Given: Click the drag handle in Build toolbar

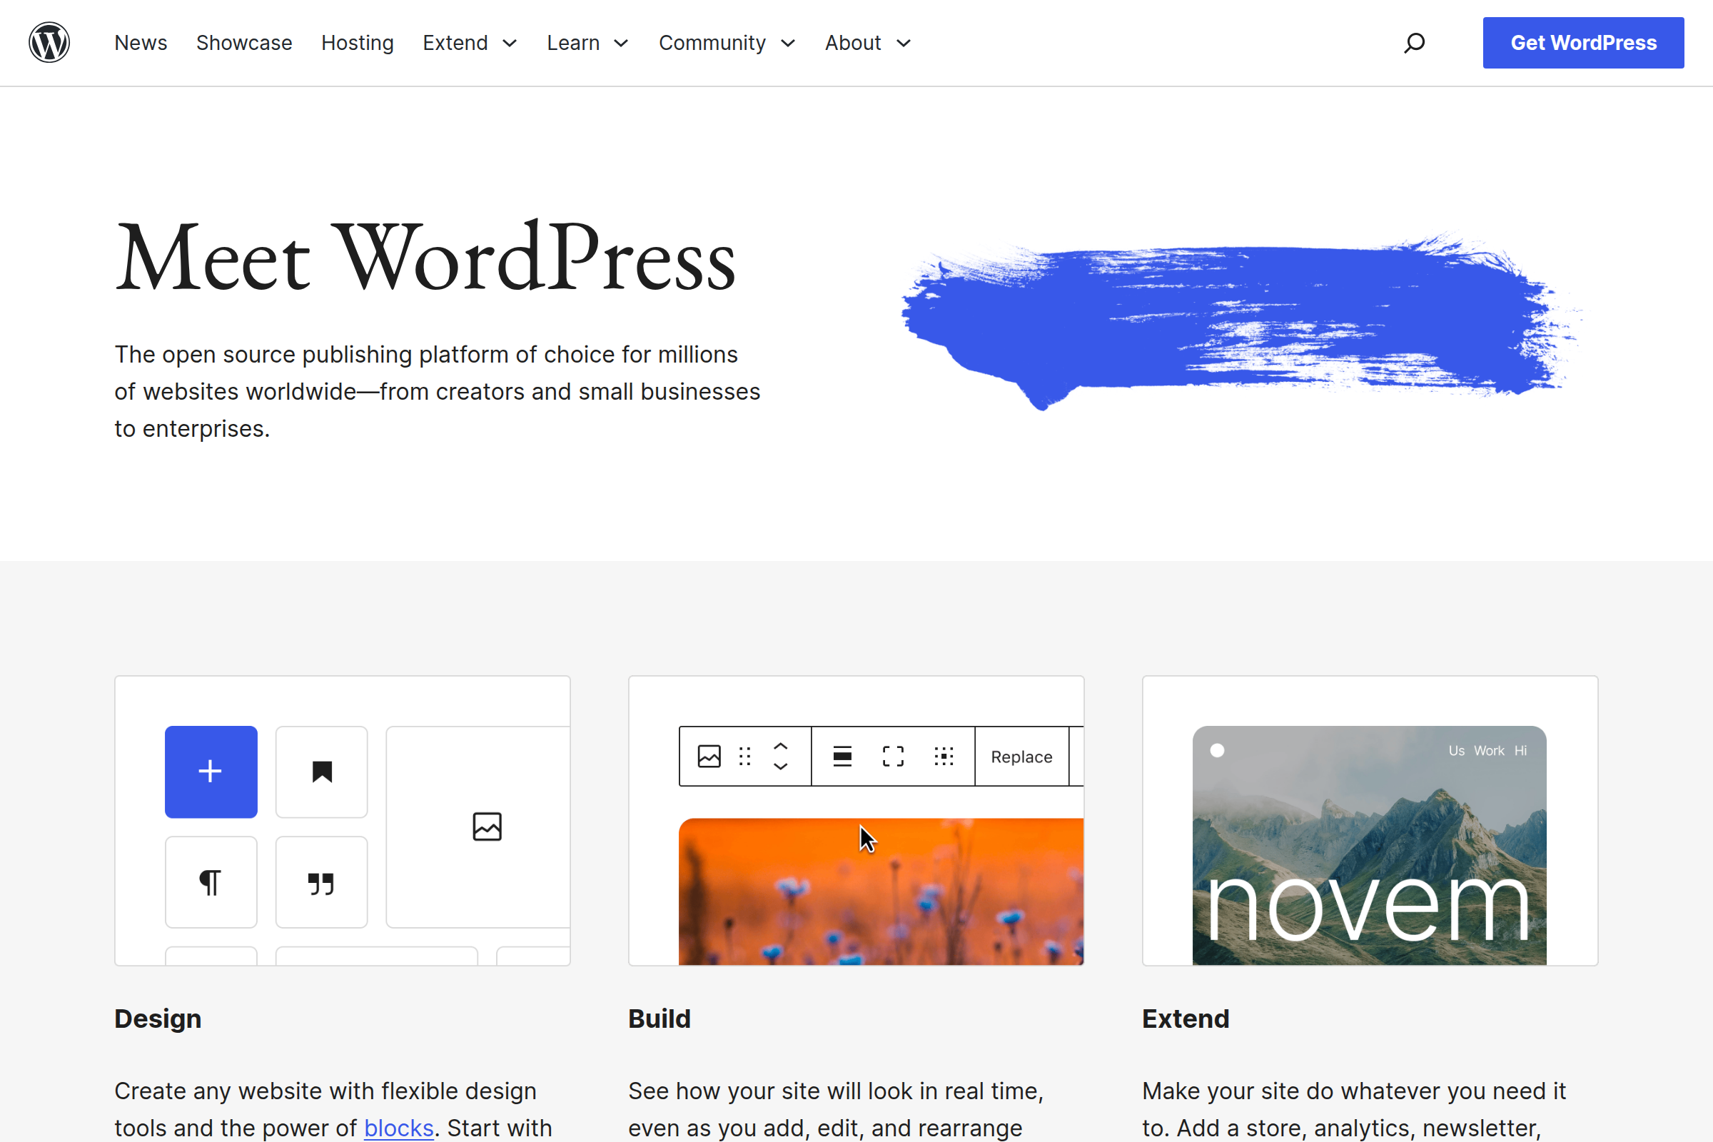Looking at the screenshot, I should coord(744,756).
